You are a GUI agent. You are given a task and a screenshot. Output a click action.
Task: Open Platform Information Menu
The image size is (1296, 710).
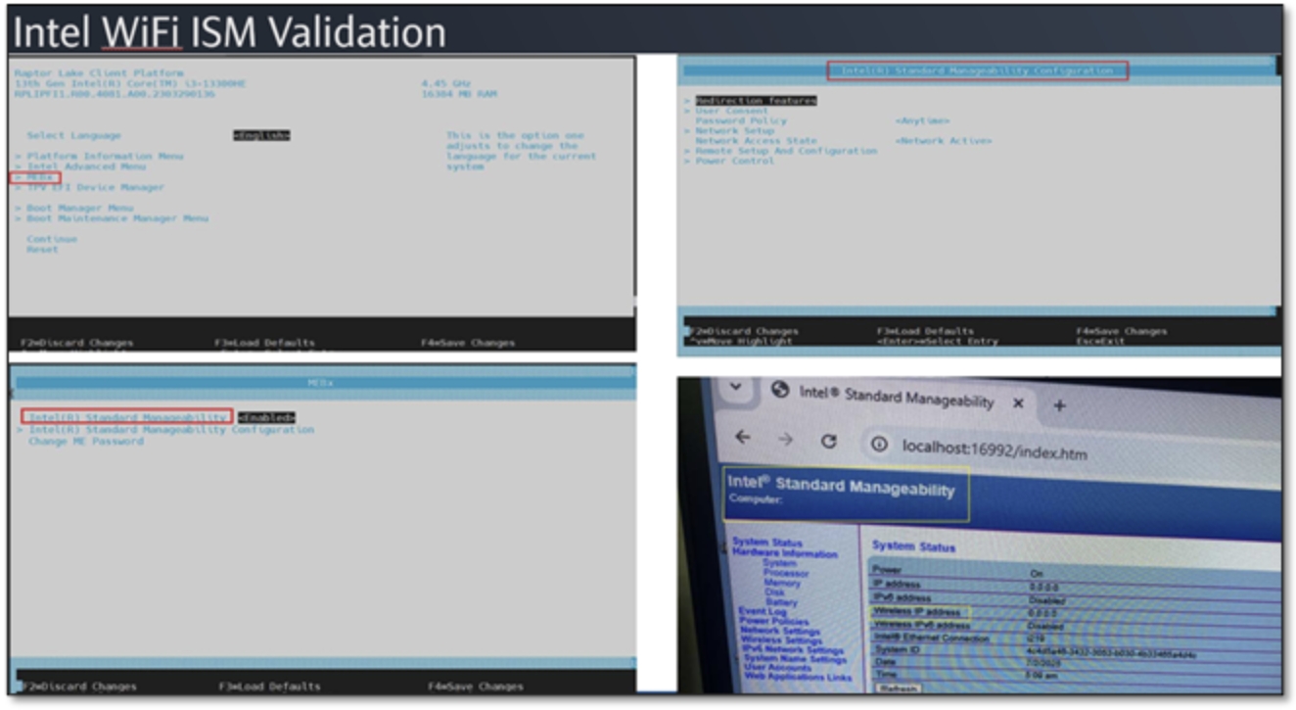click(x=104, y=156)
